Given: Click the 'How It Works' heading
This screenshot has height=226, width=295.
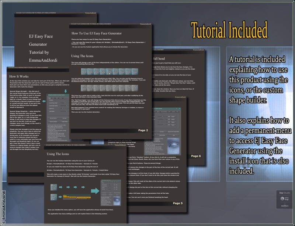Looking at the screenshot, I should [19, 76].
